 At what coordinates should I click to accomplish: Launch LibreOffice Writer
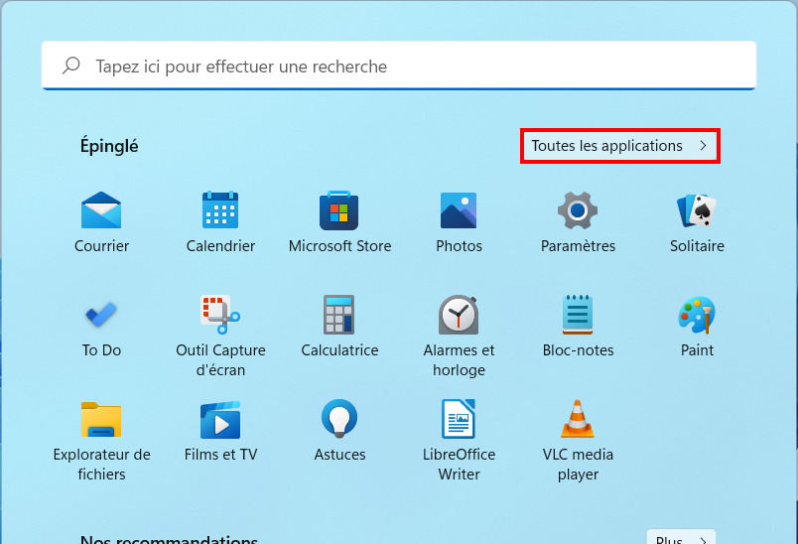click(459, 441)
